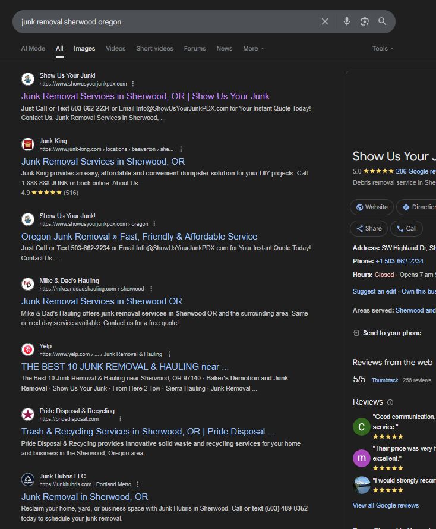Open info icon beside Reviews heading
436x529 pixels.
(390, 402)
